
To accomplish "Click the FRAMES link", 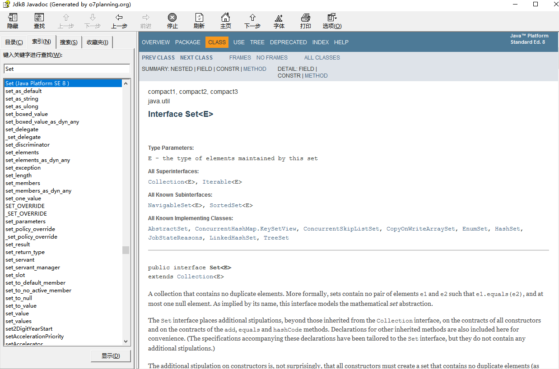I will pyautogui.click(x=240, y=57).
